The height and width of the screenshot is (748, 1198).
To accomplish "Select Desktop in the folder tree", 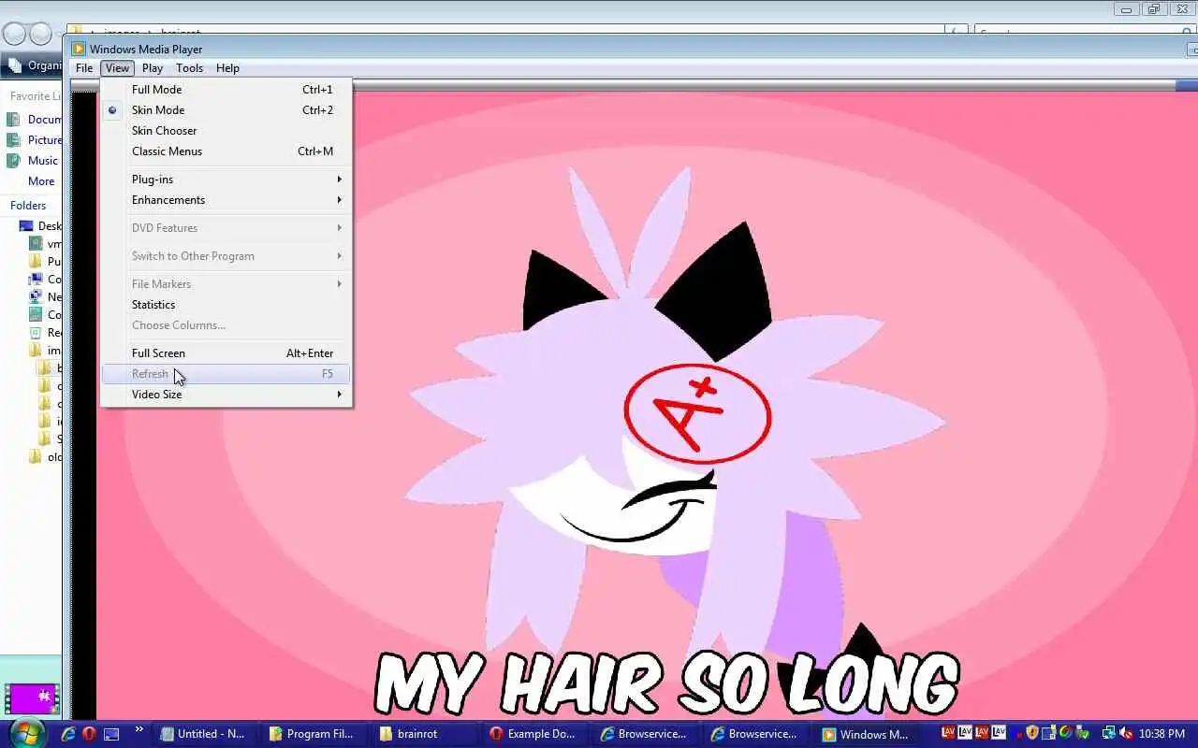I will (x=40, y=226).
